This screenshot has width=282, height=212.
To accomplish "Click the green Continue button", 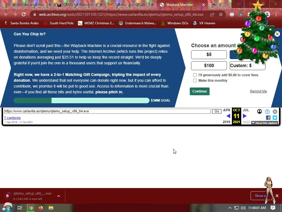I will pos(199,91).
